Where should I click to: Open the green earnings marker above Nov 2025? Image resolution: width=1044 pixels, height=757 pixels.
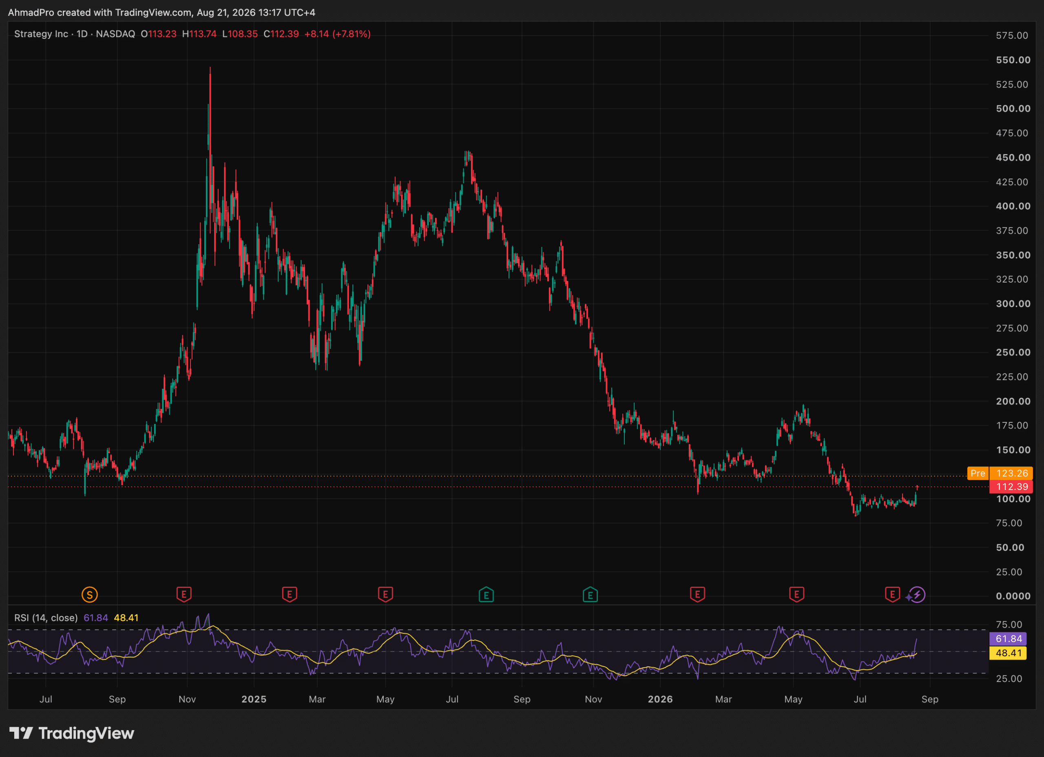click(590, 595)
